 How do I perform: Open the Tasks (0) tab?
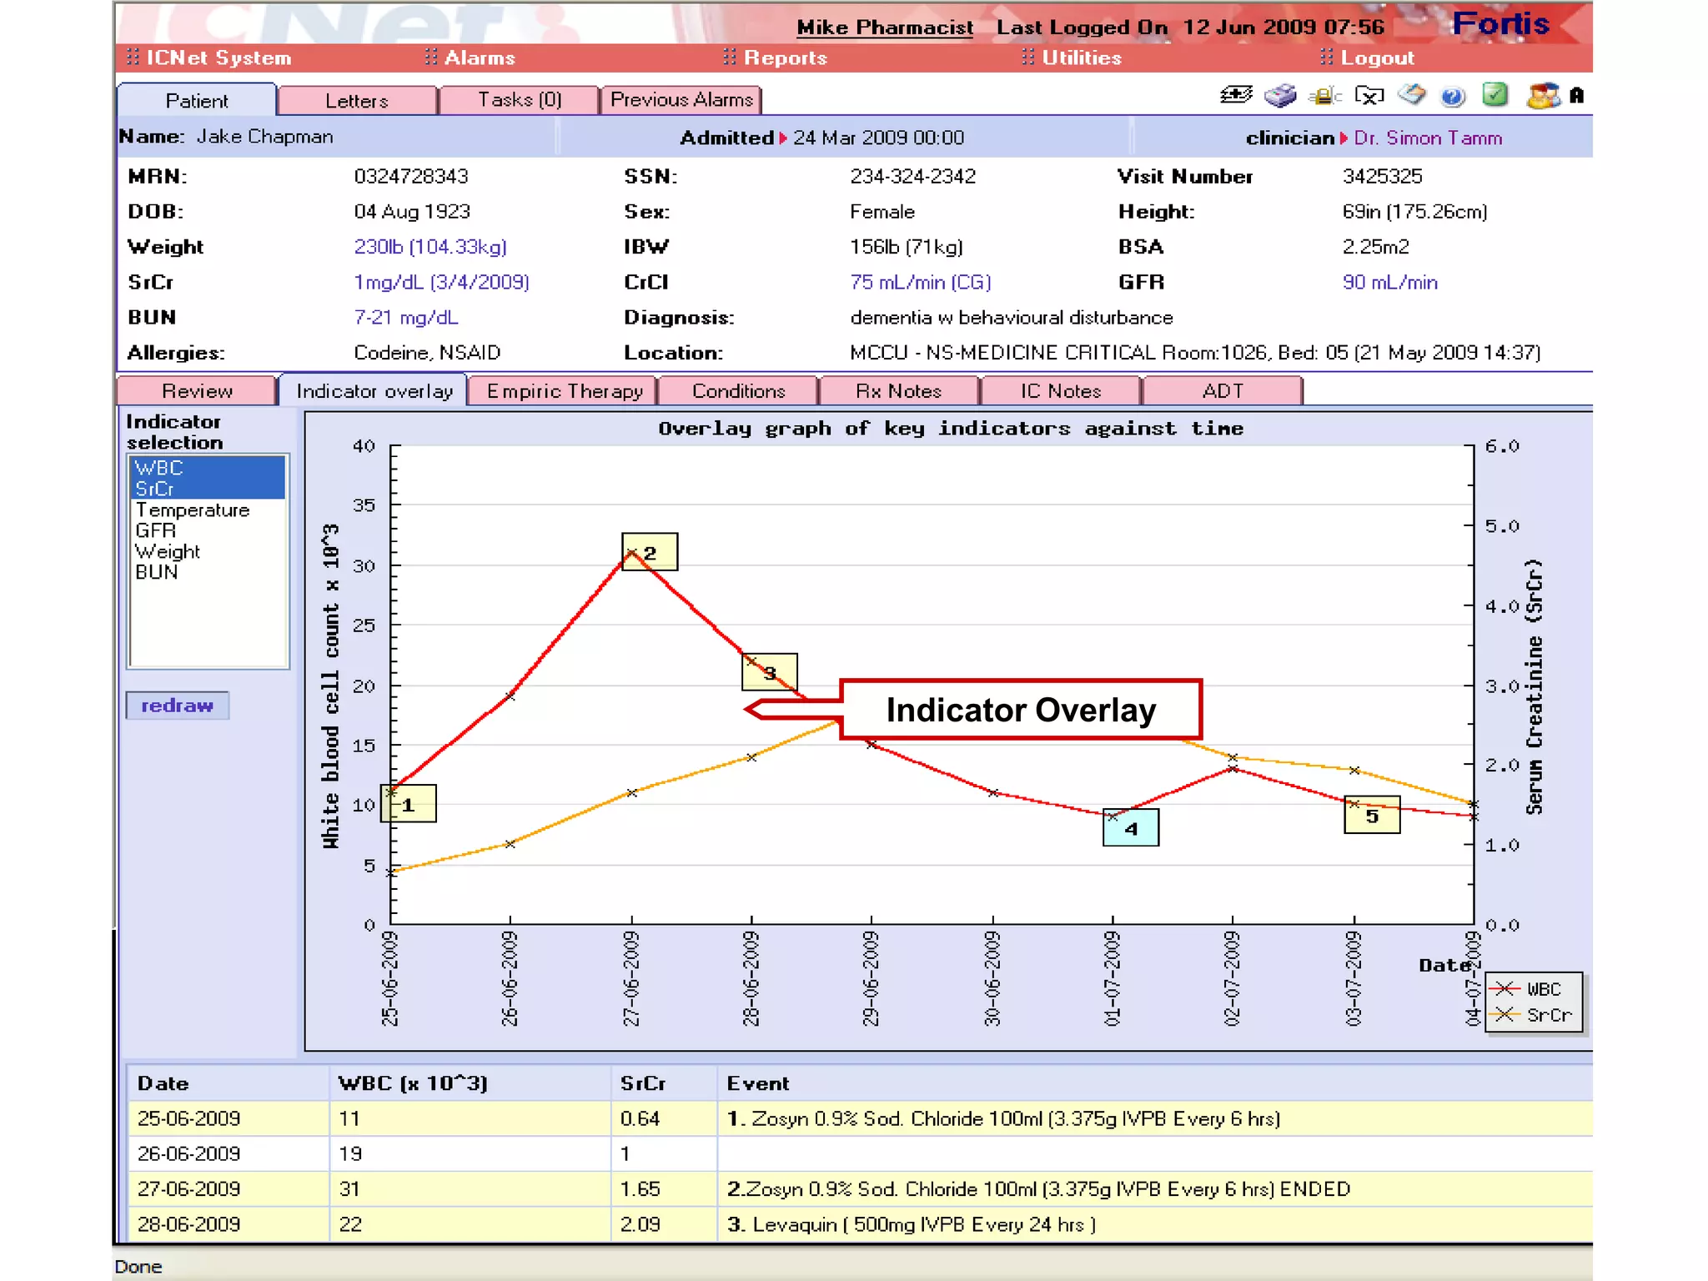point(520,100)
